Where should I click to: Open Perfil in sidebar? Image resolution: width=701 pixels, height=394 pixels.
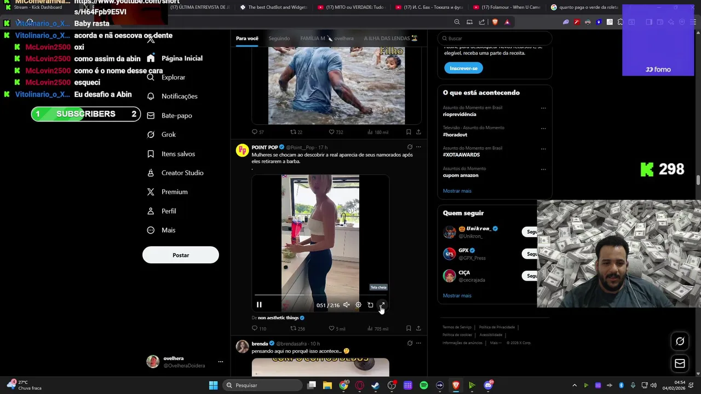[x=161, y=211]
